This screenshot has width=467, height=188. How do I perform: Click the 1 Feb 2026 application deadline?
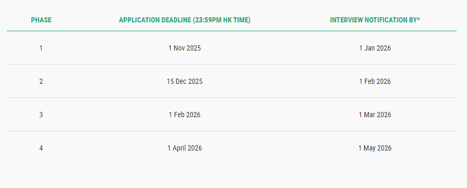pyautogui.click(x=185, y=115)
